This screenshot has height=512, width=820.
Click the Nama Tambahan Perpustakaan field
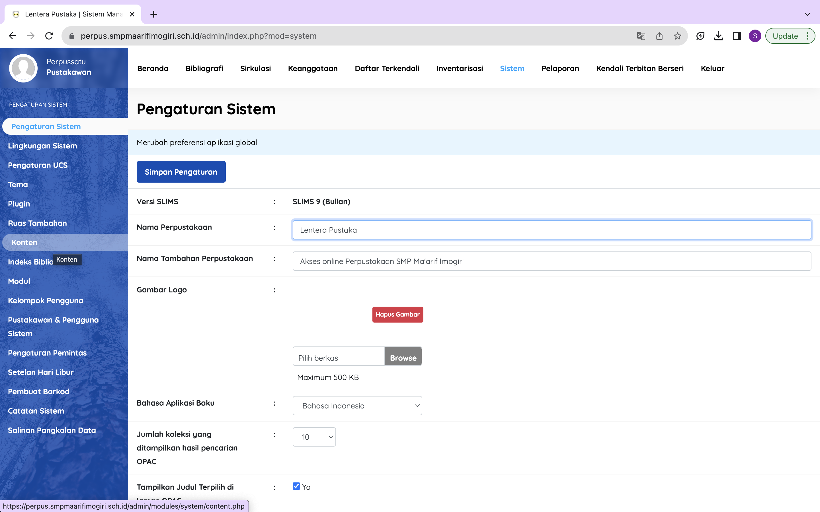[552, 261]
